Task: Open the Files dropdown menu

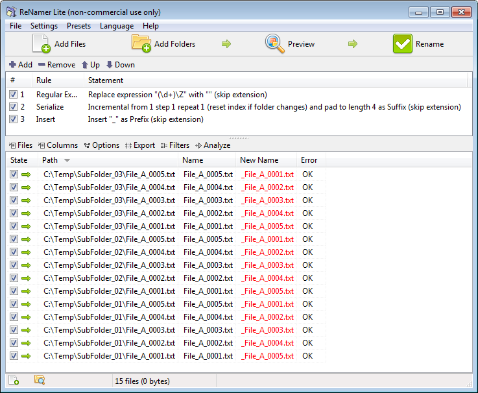Action: [x=20, y=145]
